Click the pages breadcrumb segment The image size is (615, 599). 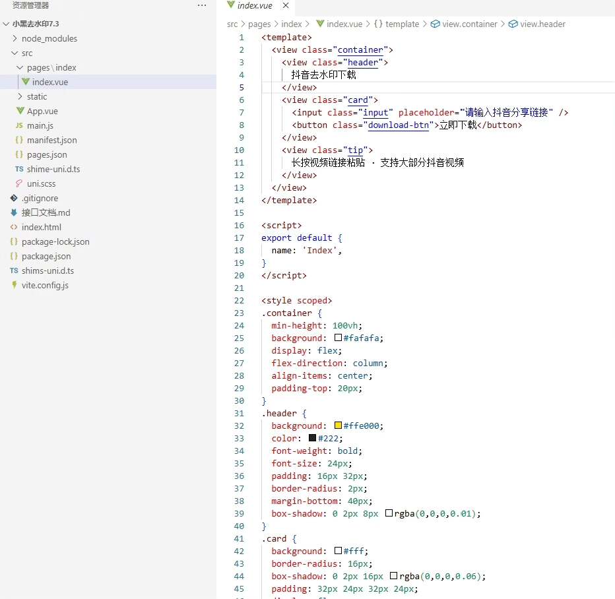coord(259,24)
